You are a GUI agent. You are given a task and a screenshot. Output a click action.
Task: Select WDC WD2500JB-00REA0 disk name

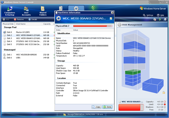[26, 55]
